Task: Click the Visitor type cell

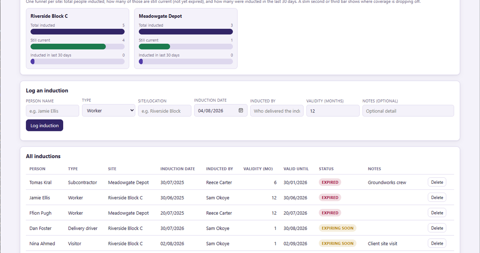Action: (74, 243)
